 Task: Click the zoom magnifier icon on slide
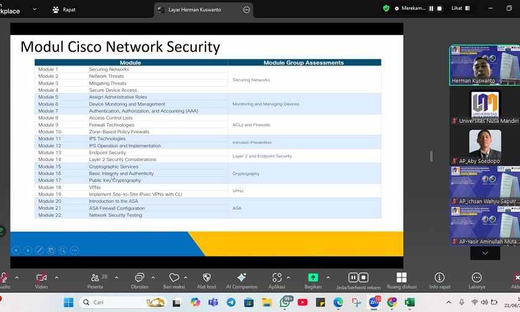(63, 250)
